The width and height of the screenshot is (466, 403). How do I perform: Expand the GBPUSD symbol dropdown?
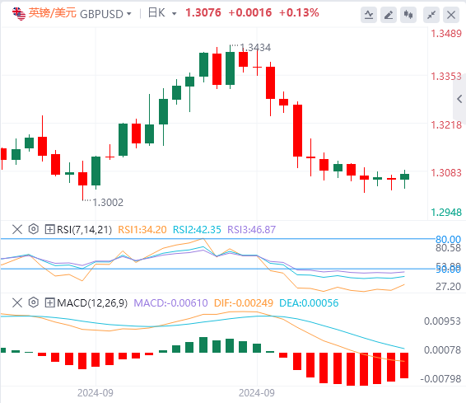pos(128,14)
